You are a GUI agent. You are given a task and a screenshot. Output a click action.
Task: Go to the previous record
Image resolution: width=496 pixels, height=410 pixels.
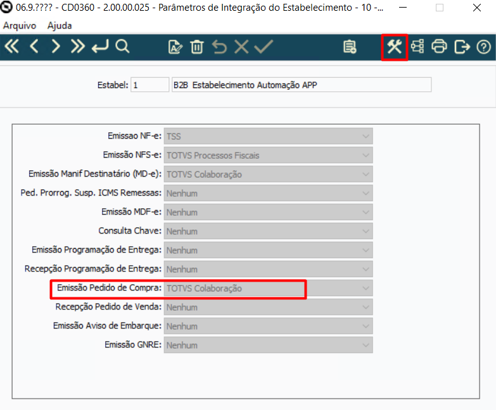[34, 47]
